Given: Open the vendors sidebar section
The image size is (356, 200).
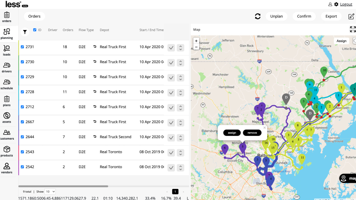Looking at the screenshot, I should (7, 169).
